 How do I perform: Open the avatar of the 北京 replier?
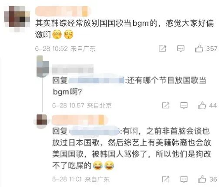click(x=43, y=66)
